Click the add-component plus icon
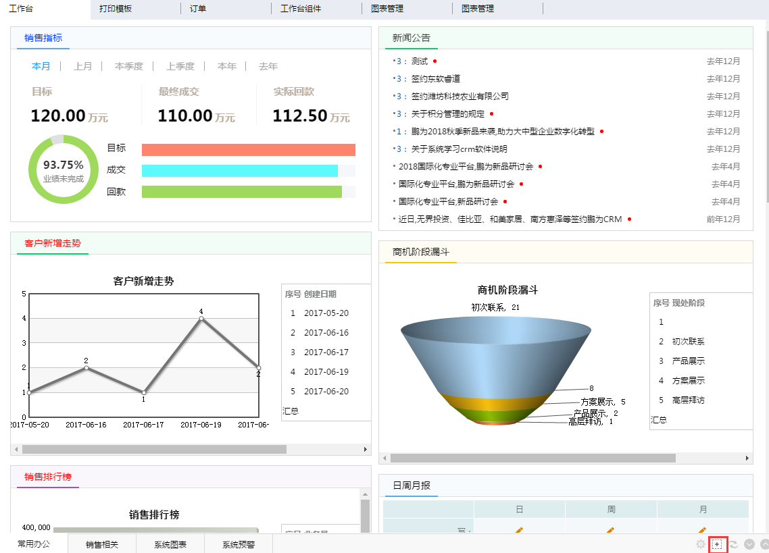The image size is (769, 553). pos(717,544)
